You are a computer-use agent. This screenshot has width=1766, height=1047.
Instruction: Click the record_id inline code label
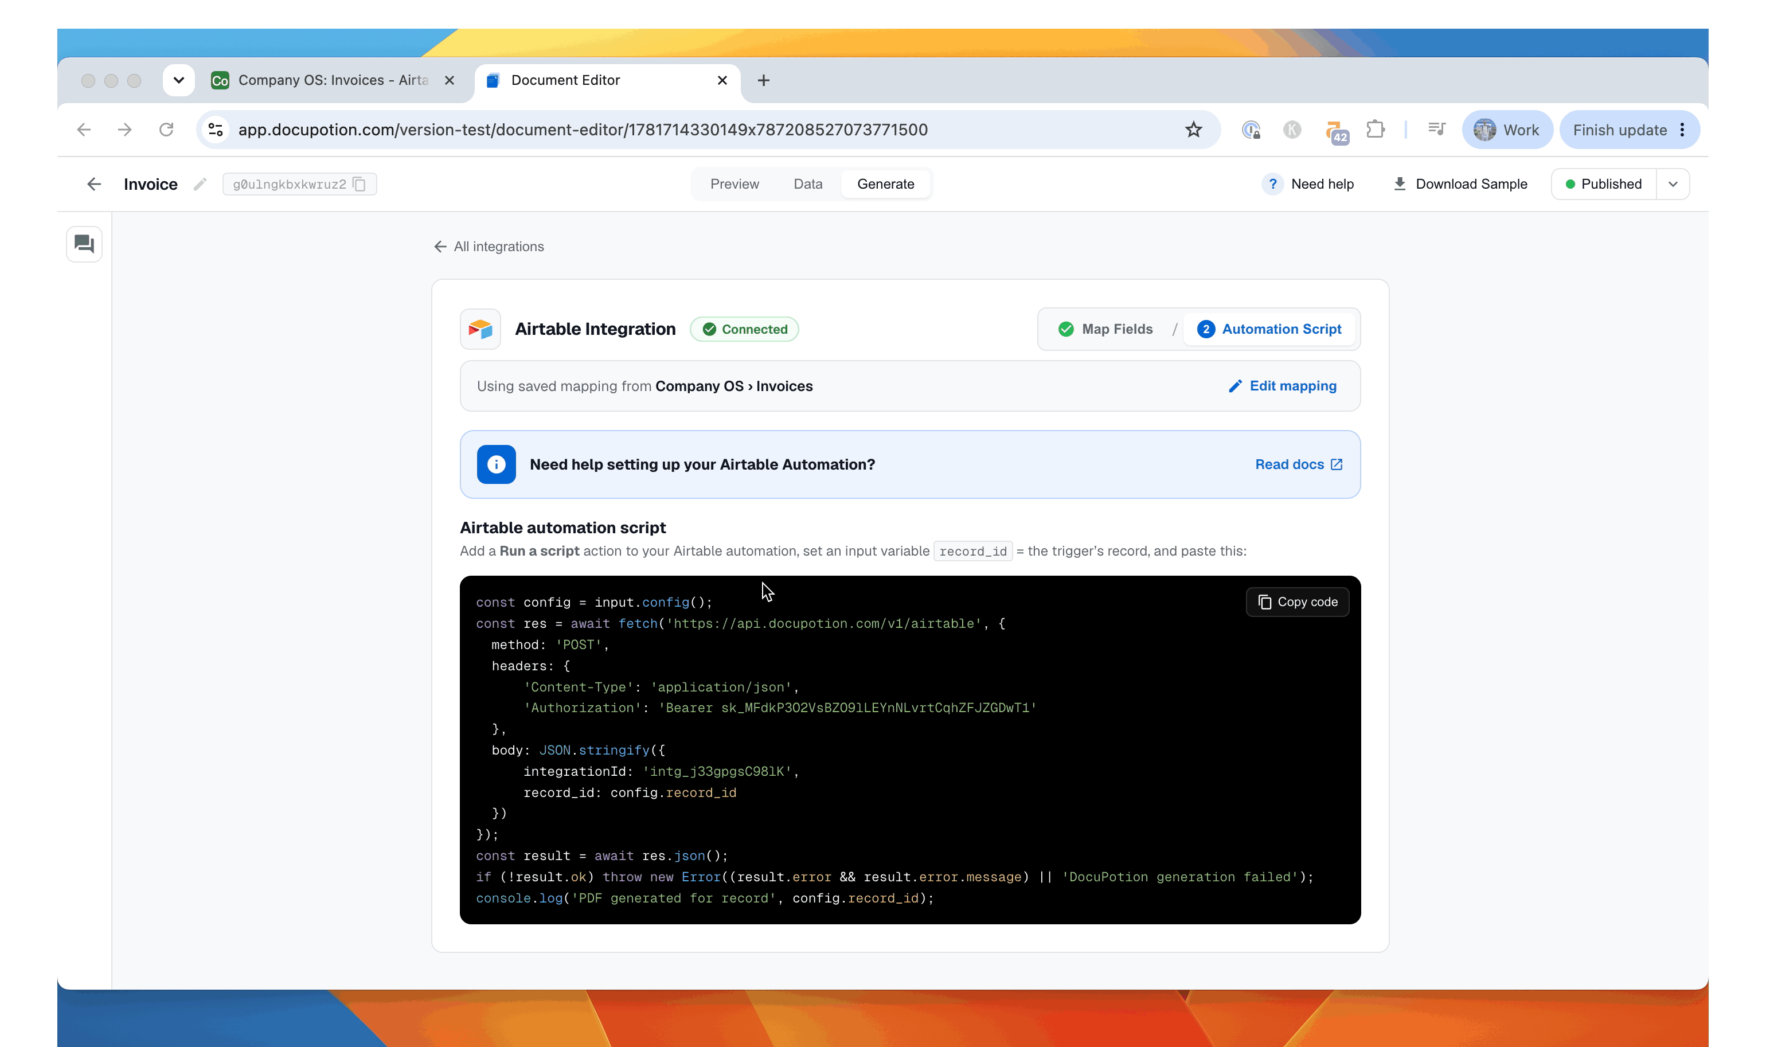[x=973, y=551]
